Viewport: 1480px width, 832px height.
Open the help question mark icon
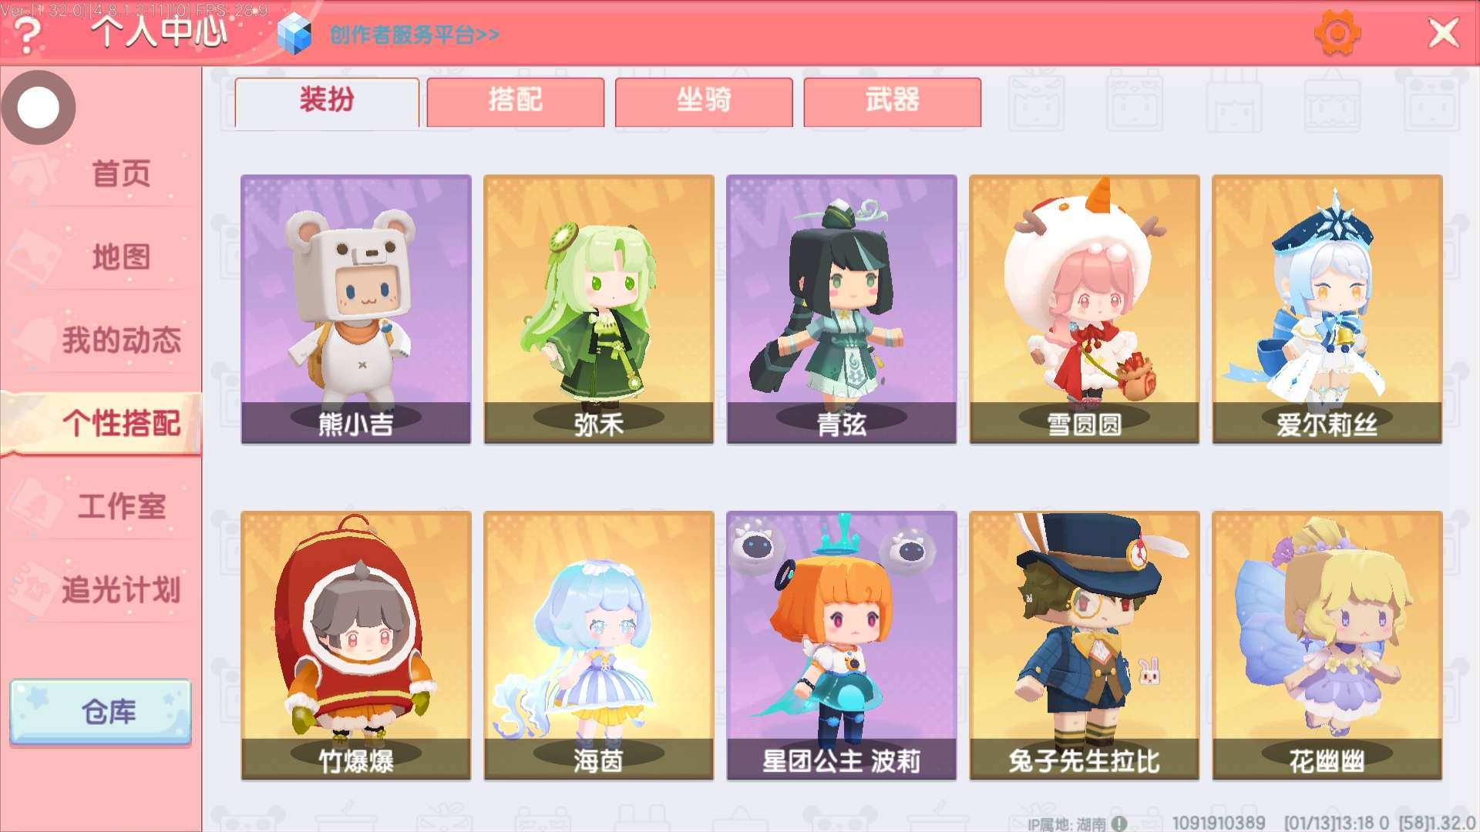[28, 35]
